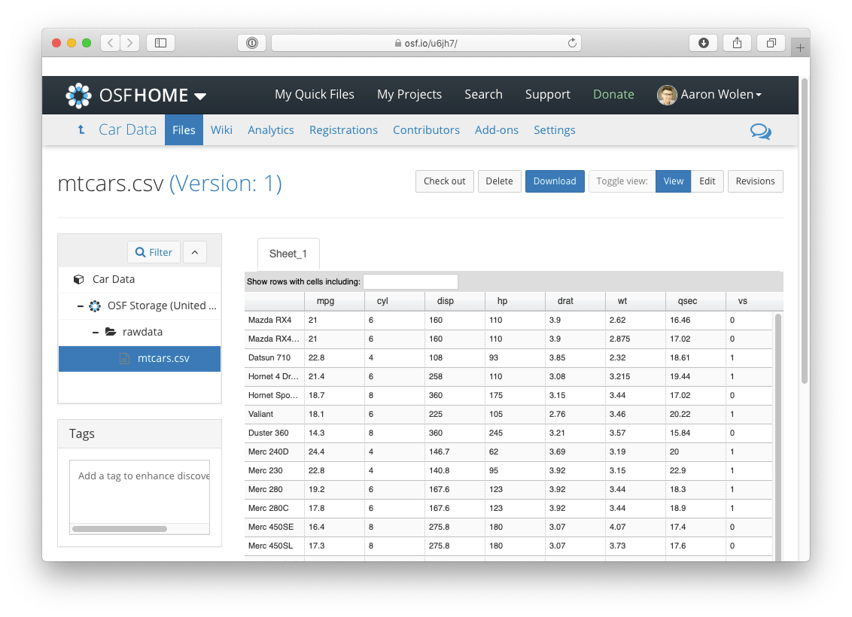
Task: Switch toggle view to View
Action: (x=673, y=181)
